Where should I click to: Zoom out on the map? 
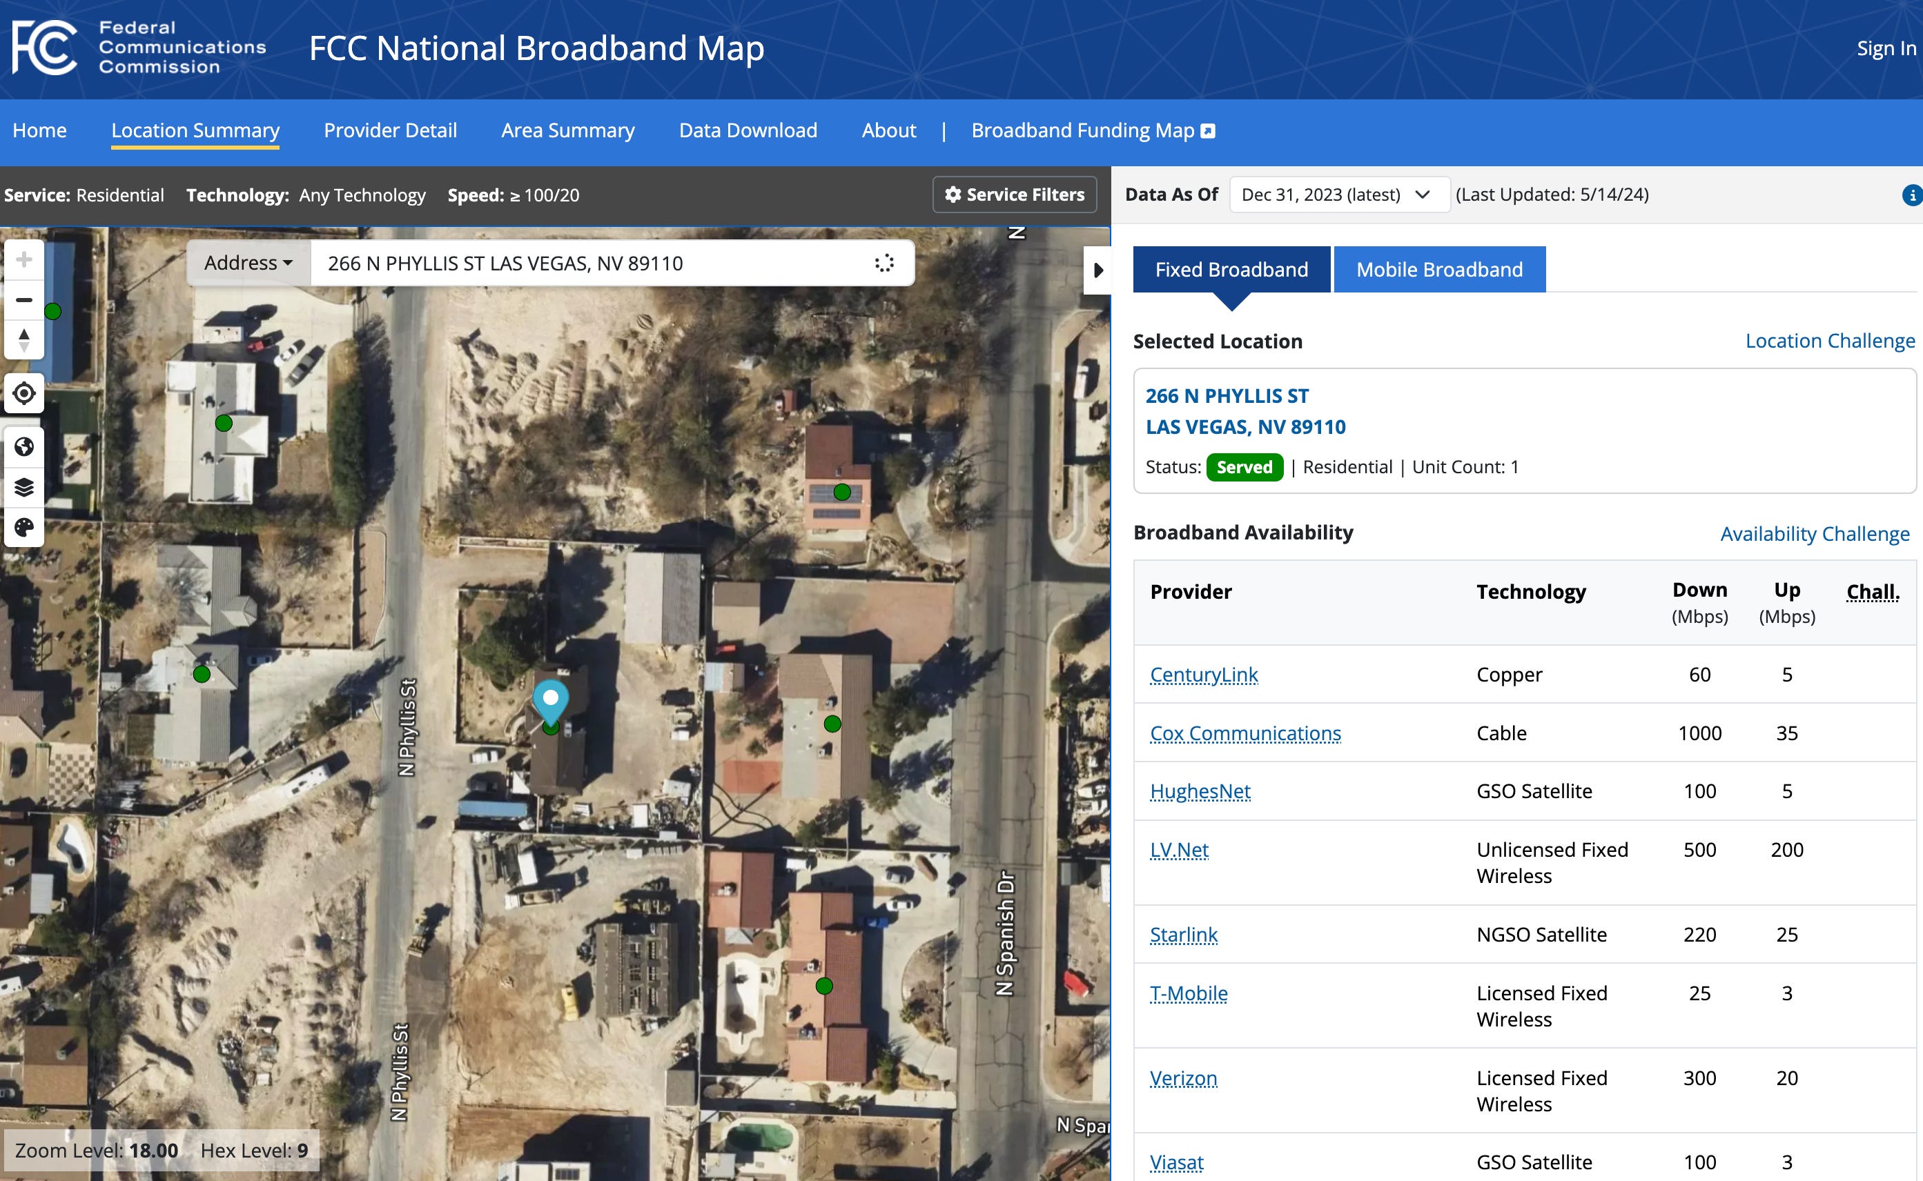[24, 300]
